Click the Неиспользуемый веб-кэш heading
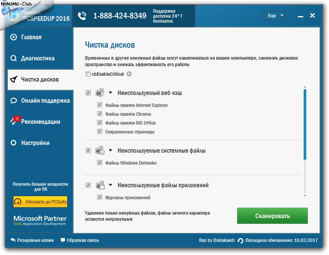This screenshot has width=329, height=255. pyautogui.click(x=150, y=93)
